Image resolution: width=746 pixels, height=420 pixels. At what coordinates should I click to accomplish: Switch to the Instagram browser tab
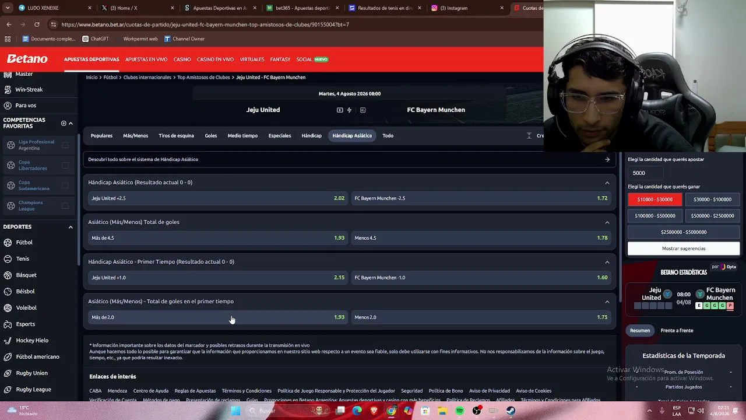tap(468, 8)
